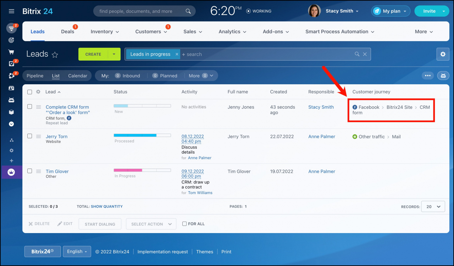
Task: Open the hamburger main menu
Action: coord(11,11)
